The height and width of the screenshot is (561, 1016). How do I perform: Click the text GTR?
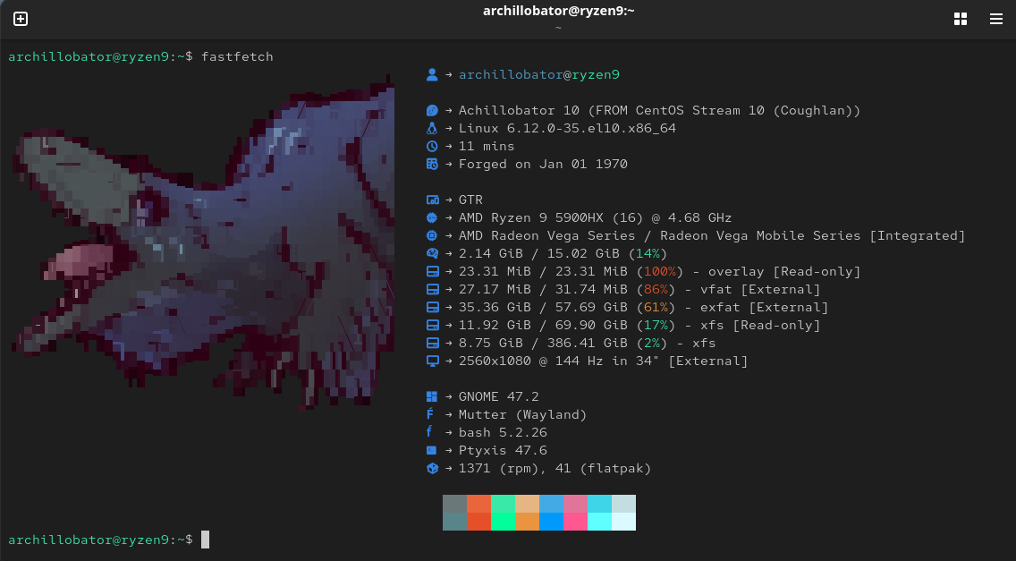click(x=470, y=200)
